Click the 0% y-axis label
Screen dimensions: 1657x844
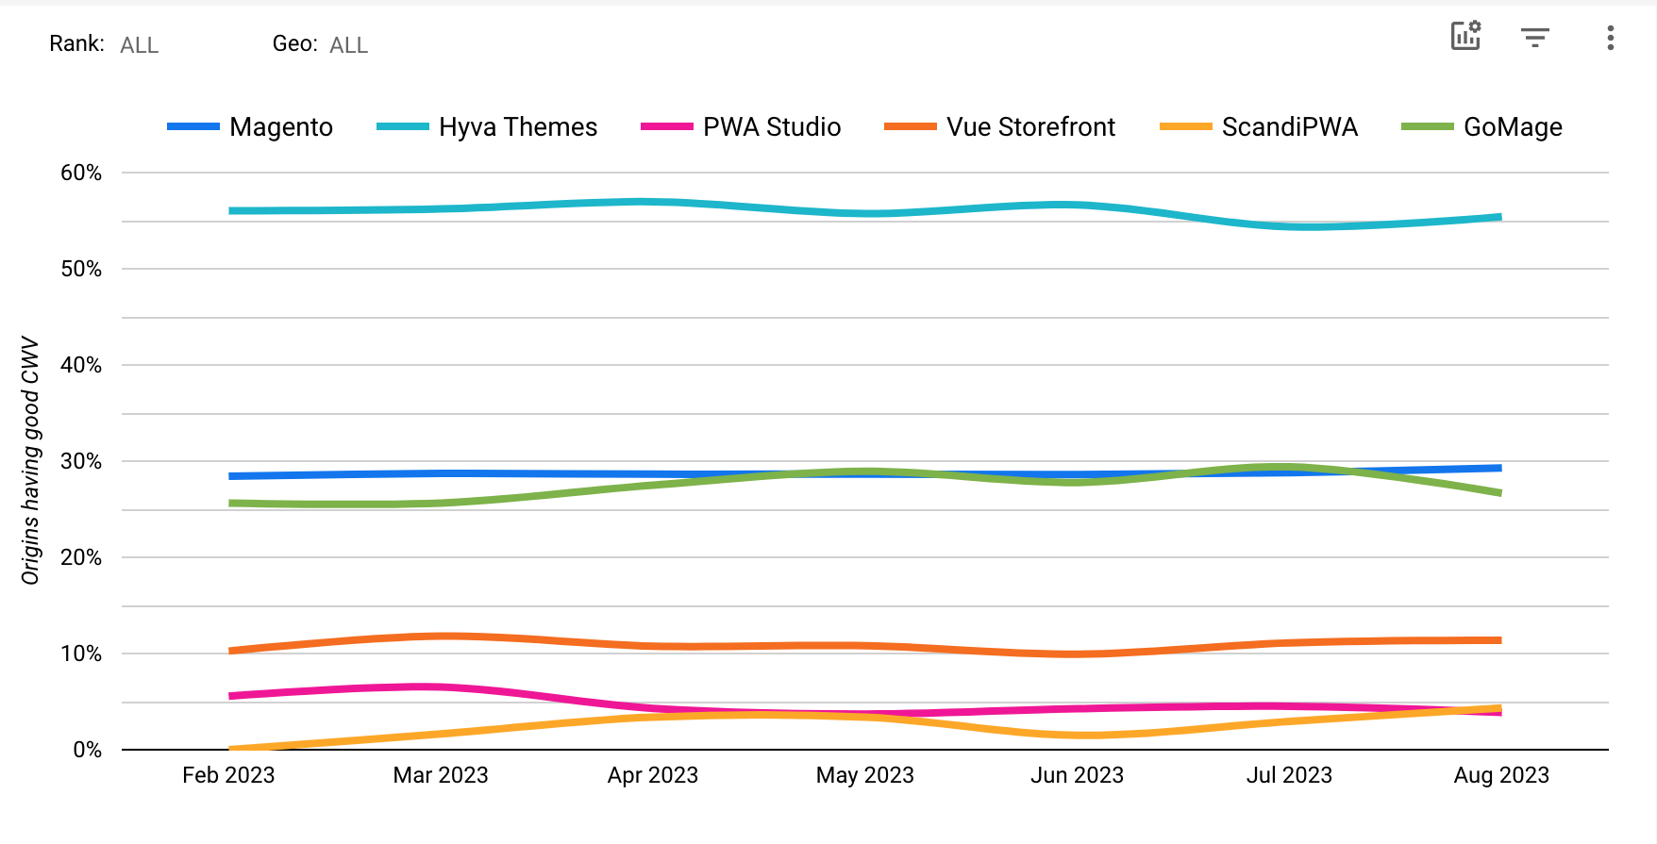[87, 750]
